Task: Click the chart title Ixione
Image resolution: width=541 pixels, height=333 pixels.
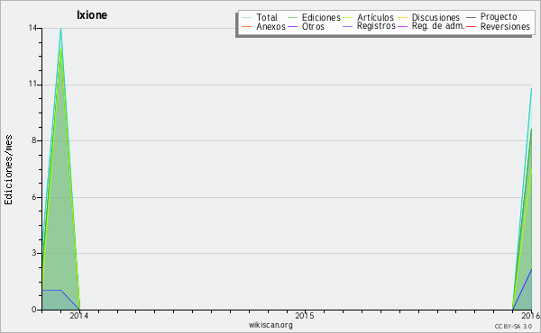Action: tap(92, 15)
